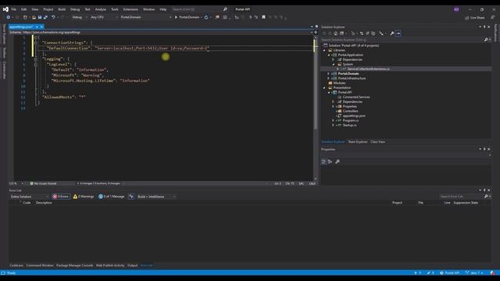Click the Solution Explorer search magnifier icon
Image resolution: width=500 pixels, height=281 pixels.
[486, 40]
